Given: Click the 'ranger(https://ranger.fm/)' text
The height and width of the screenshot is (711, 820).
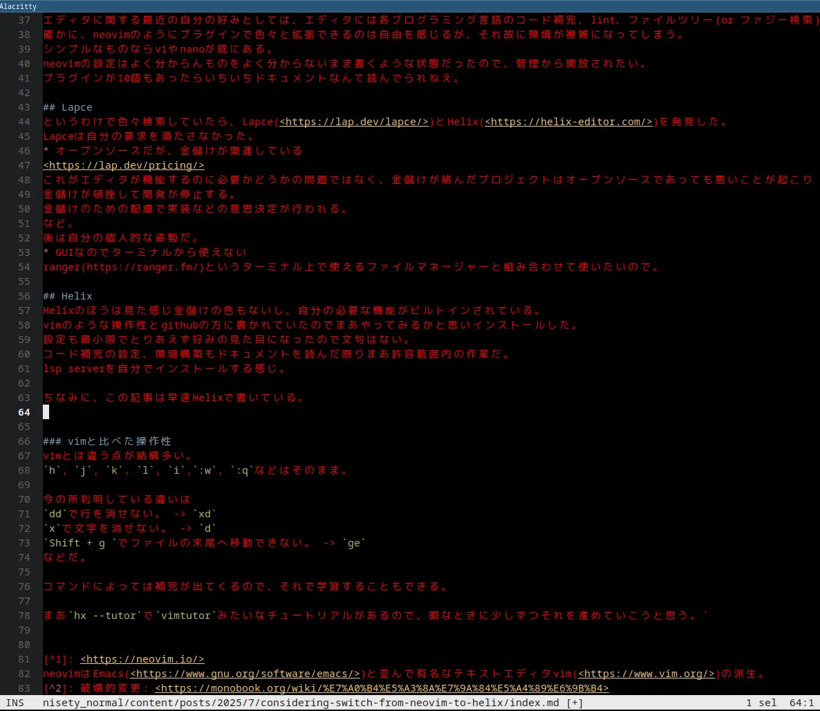Looking at the screenshot, I should pyautogui.click(x=124, y=268).
